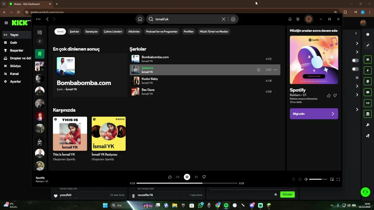
Task: Click the green Gönder button in Kick chat
Action: pos(288,195)
